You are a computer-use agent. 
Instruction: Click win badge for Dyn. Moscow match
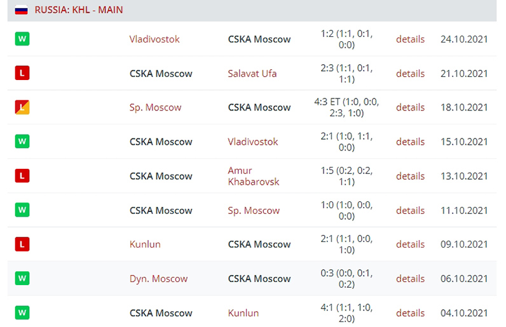pyautogui.click(x=22, y=278)
